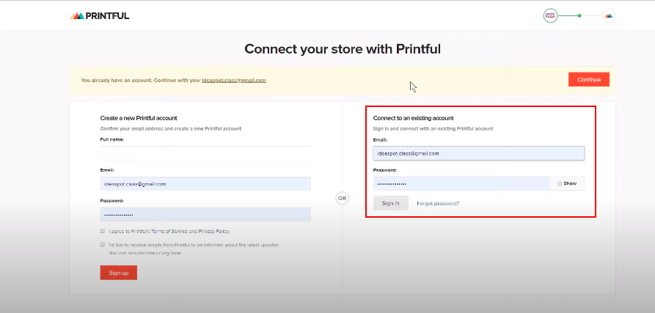Open the Privacy Policy link
The image size is (655, 313).
[213, 231]
